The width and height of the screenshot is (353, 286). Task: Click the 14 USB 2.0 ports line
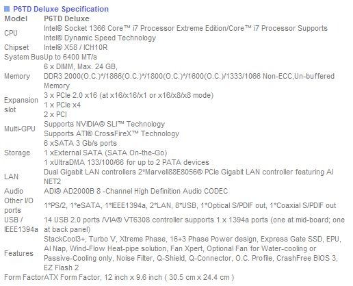coord(194,220)
